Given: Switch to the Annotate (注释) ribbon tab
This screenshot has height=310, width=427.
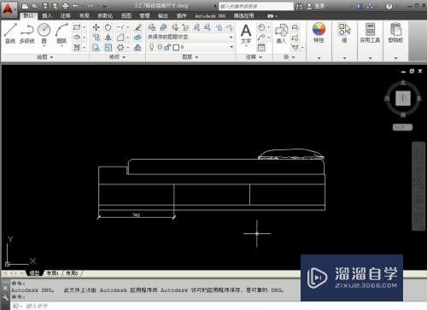Looking at the screenshot, I should coord(66,16).
